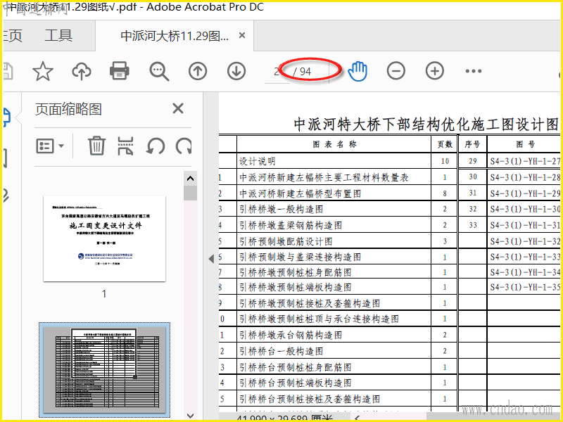Screen dimensions: 563x422
Task: Switch to the 主页 tab
Action: pos(12,36)
